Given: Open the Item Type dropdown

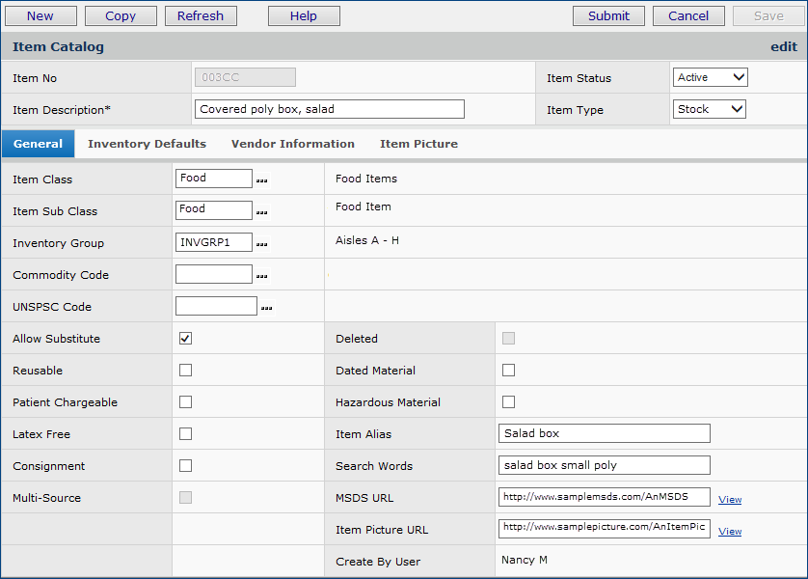Looking at the screenshot, I should point(709,110).
